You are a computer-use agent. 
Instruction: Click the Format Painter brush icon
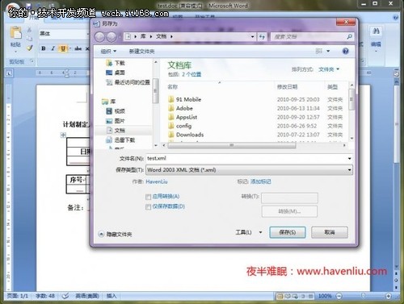(x=29, y=48)
